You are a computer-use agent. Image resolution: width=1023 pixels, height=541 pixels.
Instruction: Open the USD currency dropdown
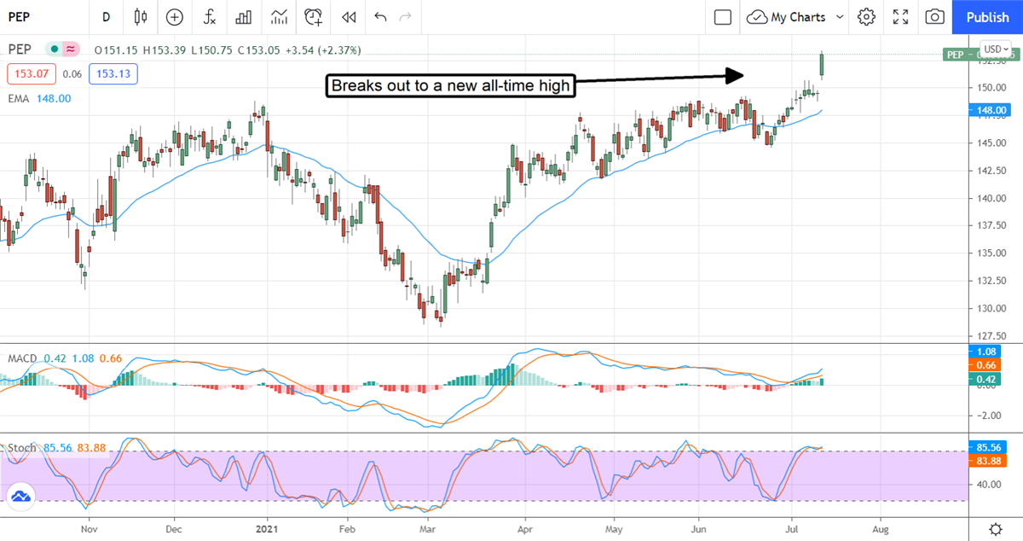(x=995, y=49)
